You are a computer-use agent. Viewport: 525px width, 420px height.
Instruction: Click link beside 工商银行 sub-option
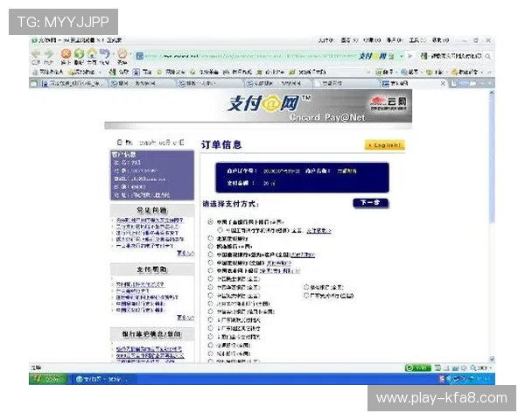point(318,230)
